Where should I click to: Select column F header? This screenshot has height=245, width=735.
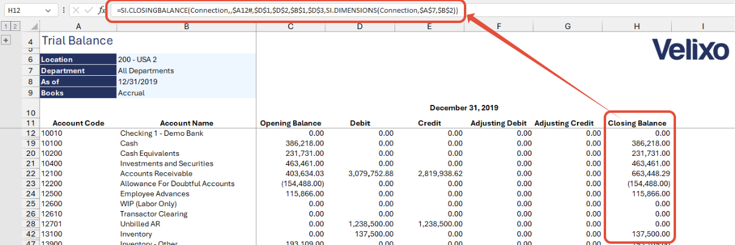tap(499, 27)
